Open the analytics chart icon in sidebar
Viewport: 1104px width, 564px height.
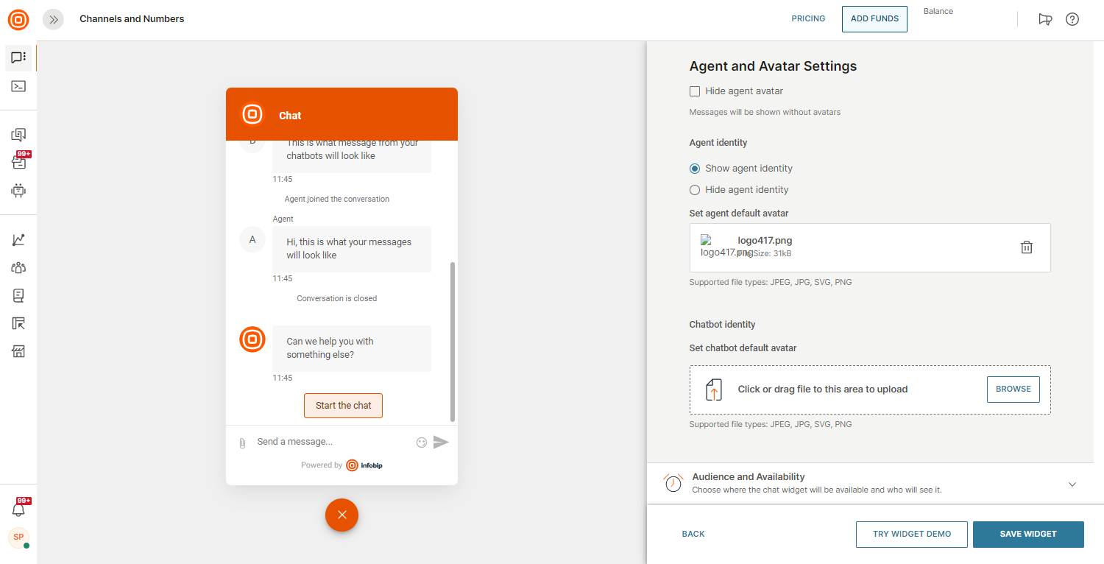[18, 240]
